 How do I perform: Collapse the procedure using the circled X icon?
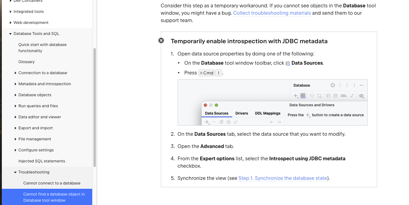(x=161, y=40)
